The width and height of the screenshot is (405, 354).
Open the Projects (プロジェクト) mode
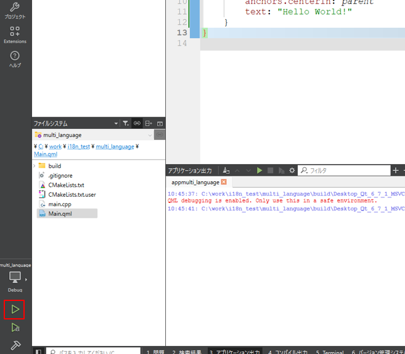coord(15,10)
